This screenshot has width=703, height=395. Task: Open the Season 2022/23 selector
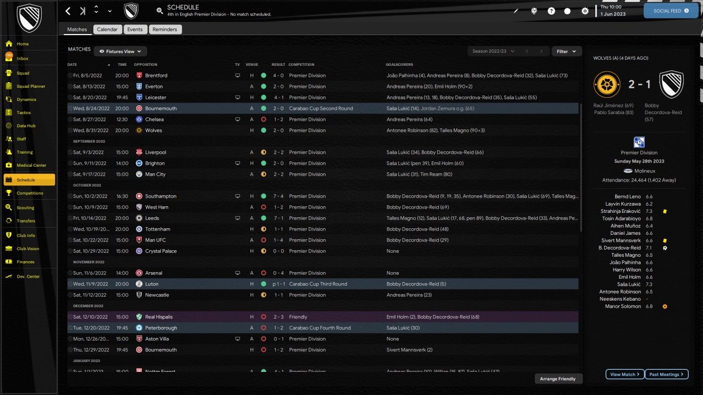point(493,52)
